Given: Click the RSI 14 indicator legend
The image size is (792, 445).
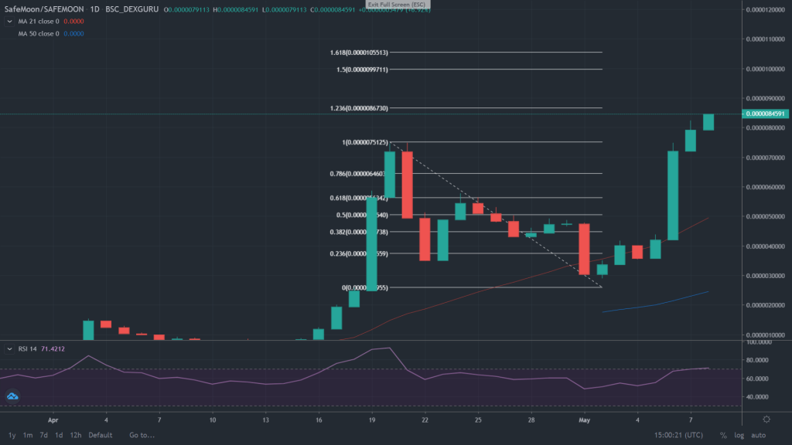Looking at the screenshot, I should click(x=27, y=348).
